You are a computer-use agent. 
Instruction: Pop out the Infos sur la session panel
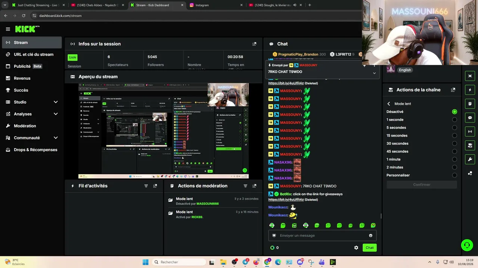coord(254,44)
